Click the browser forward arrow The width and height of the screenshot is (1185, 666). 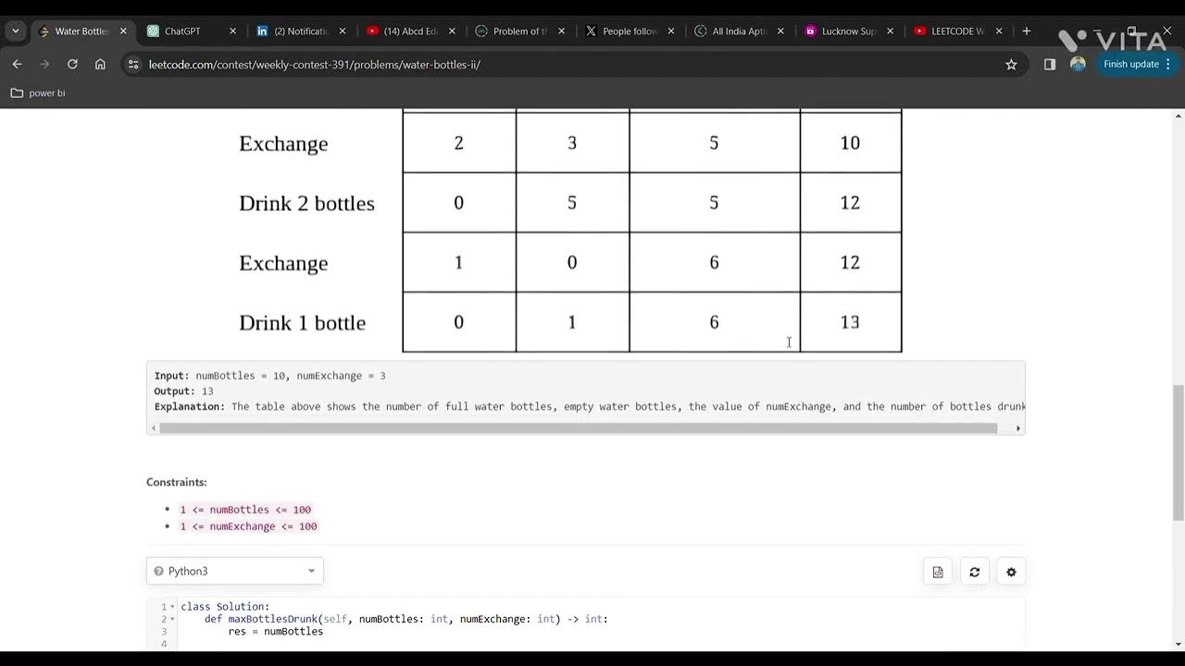(x=44, y=64)
